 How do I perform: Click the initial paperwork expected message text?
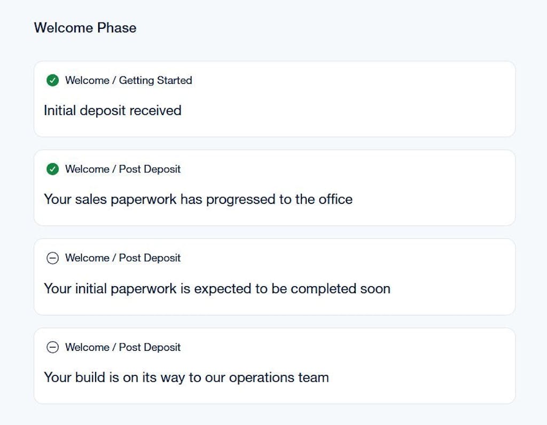coord(217,288)
